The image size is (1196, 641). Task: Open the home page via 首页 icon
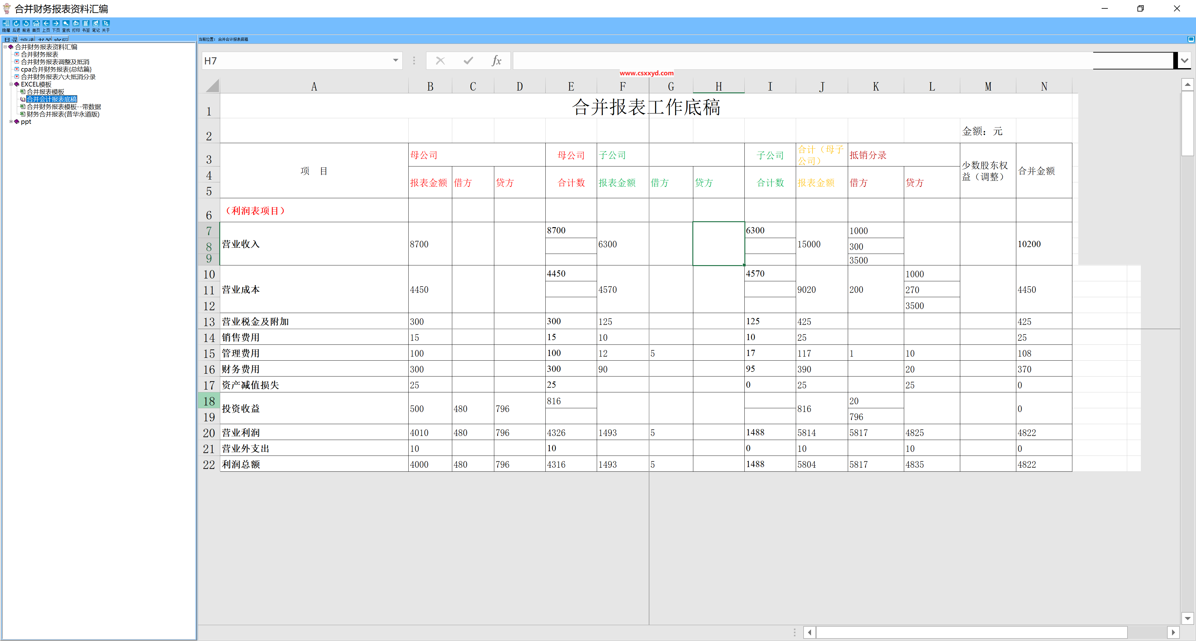point(36,26)
